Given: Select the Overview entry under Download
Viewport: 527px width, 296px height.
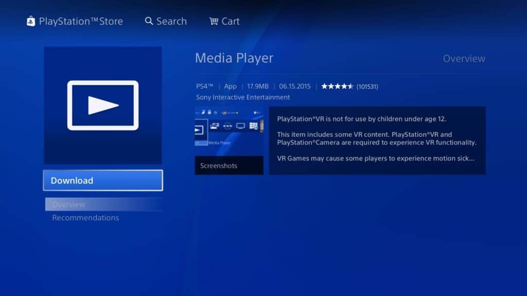Looking at the screenshot, I should [x=104, y=205].
